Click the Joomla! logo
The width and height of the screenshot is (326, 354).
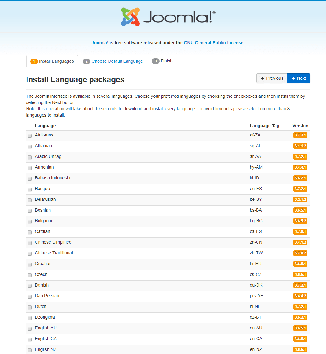click(x=168, y=17)
